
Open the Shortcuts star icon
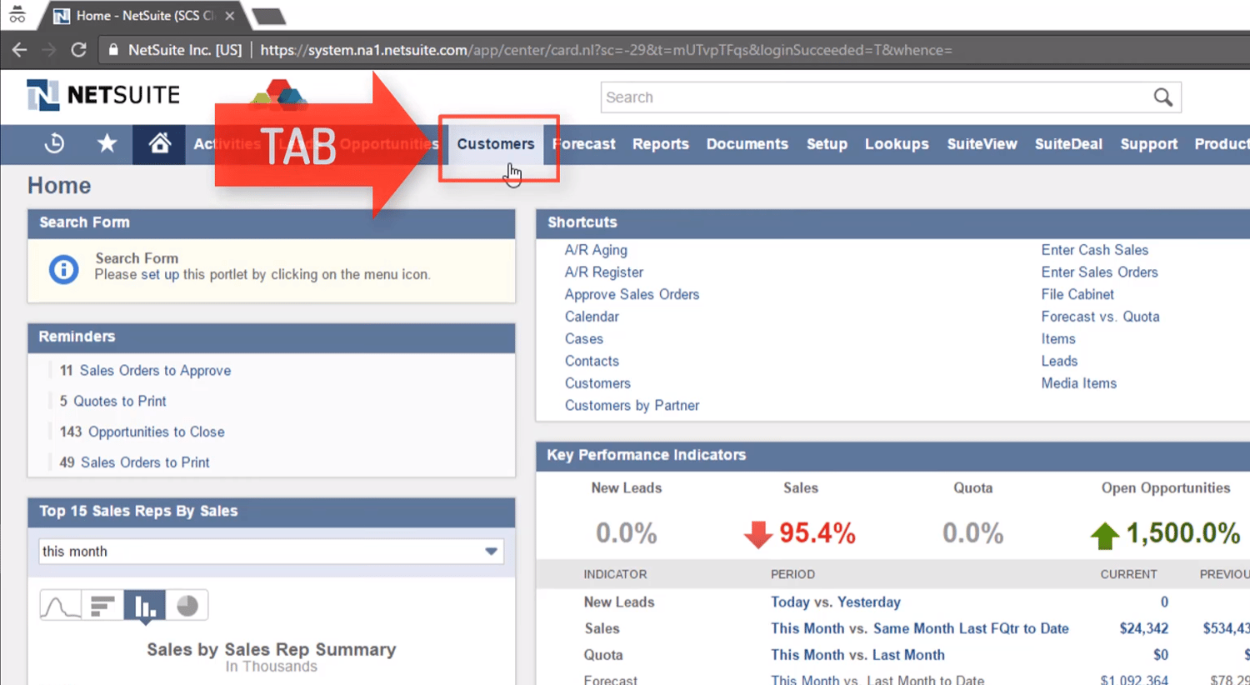click(107, 144)
